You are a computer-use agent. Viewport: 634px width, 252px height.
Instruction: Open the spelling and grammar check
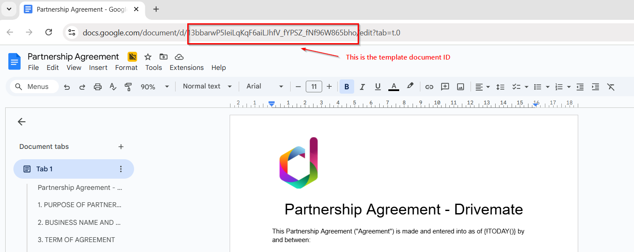113,86
